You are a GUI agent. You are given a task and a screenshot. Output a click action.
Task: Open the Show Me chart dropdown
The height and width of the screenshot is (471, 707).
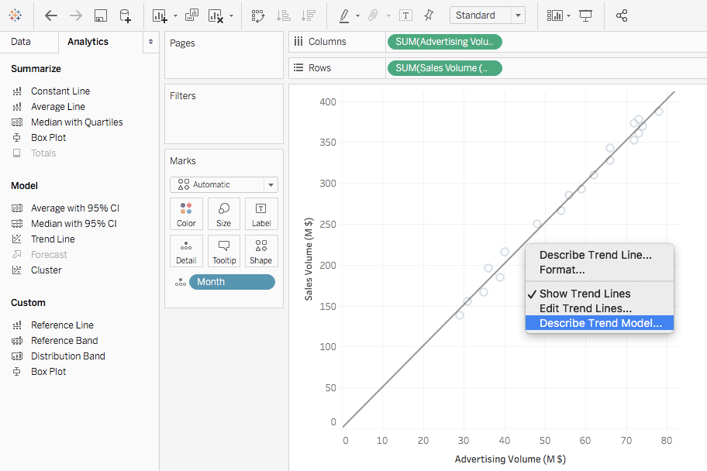click(x=557, y=15)
